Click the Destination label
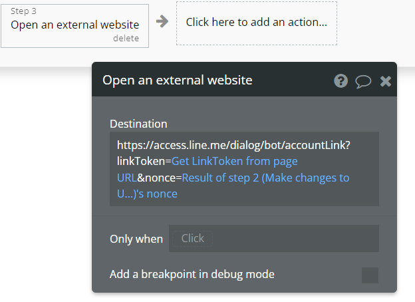 click(138, 124)
